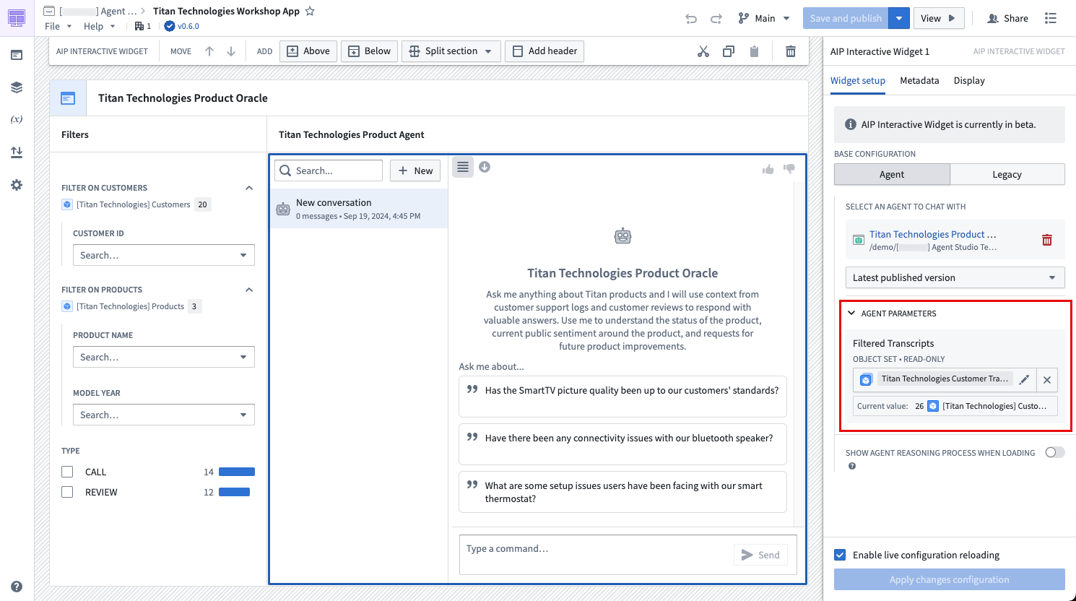The width and height of the screenshot is (1076, 601).
Task: Select the New conversation entry
Action: click(359, 209)
